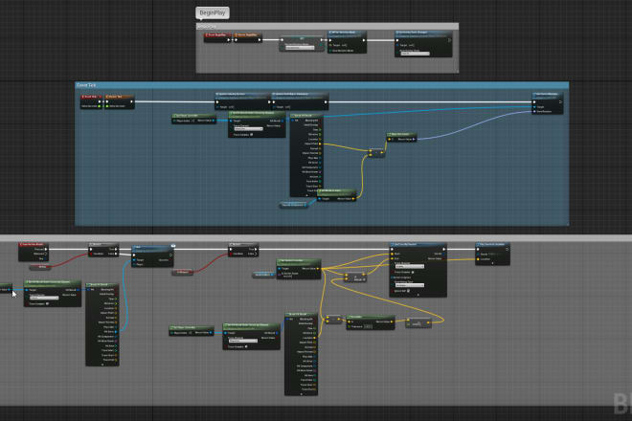This screenshot has height=421, width=632.
Task: Open Trace Channel dropdown on Line Trace node
Action: [410, 266]
